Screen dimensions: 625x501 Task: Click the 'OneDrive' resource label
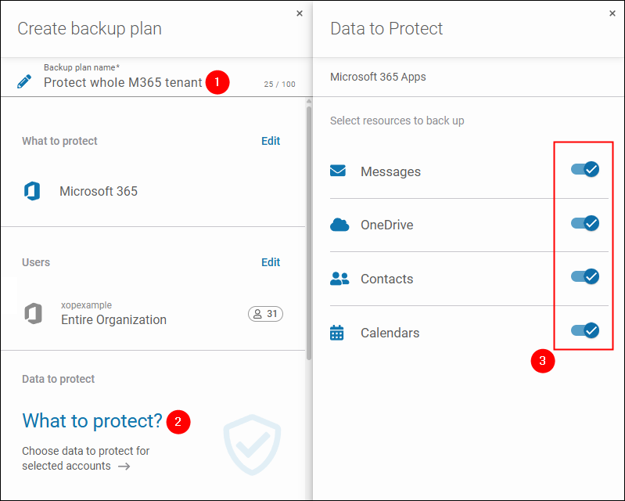[386, 225]
